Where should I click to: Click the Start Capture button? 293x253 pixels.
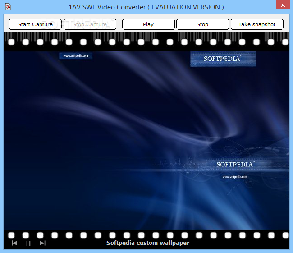pyautogui.click(x=35, y=24)
